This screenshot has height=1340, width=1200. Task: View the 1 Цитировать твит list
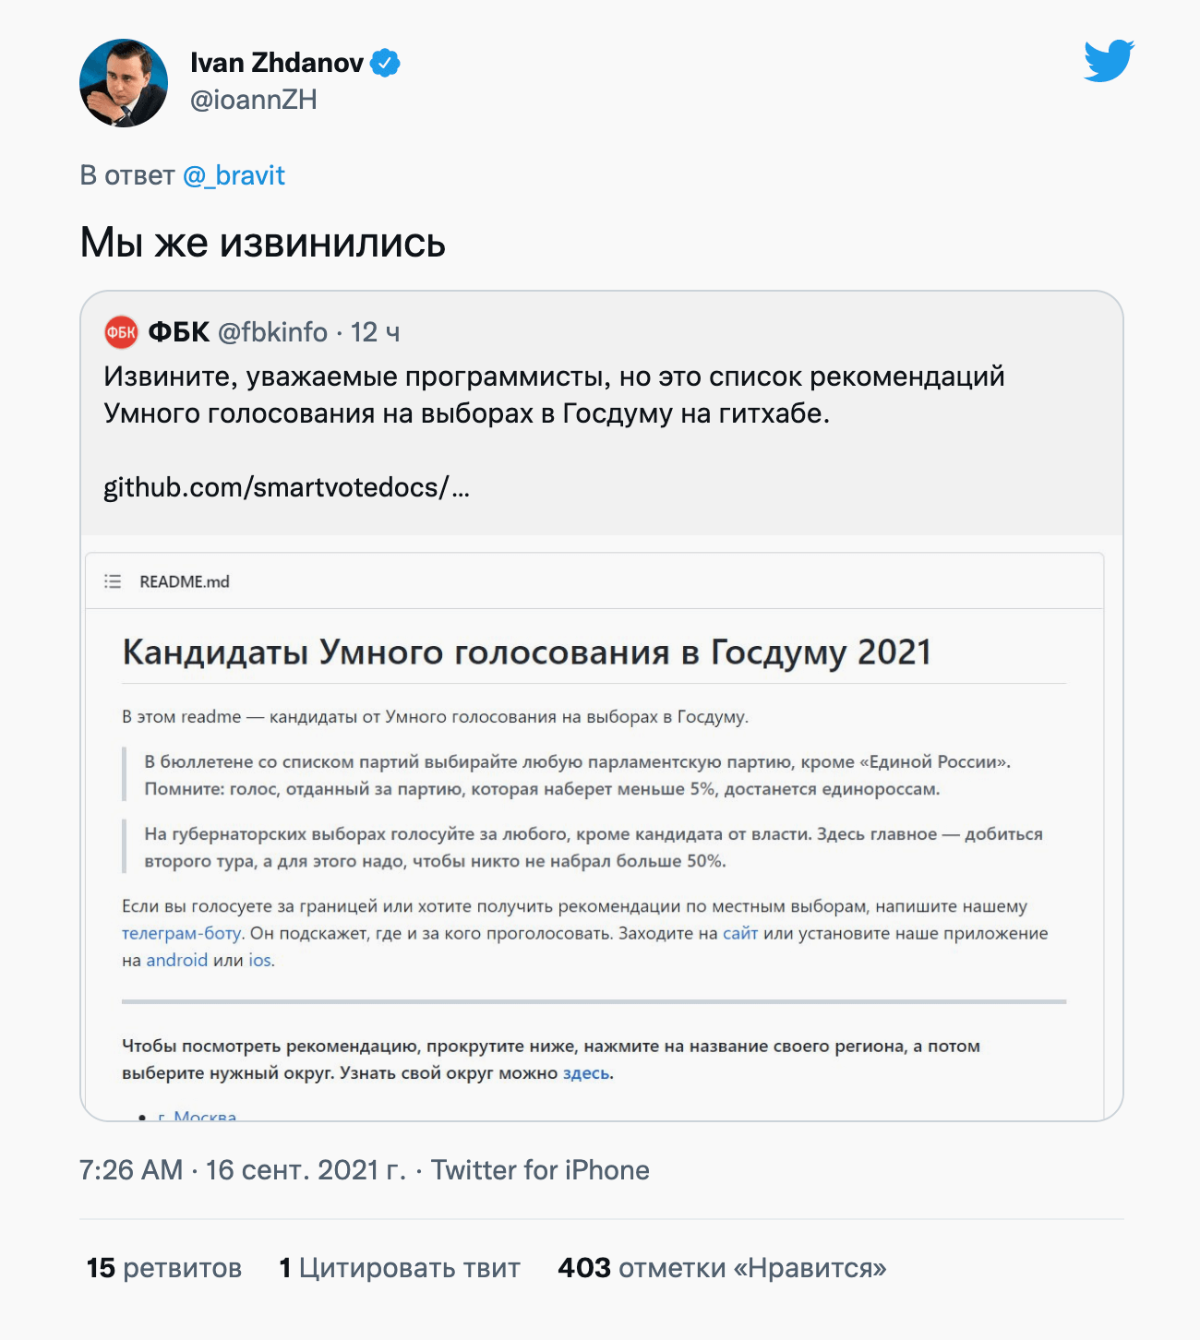pos(400,1268)
